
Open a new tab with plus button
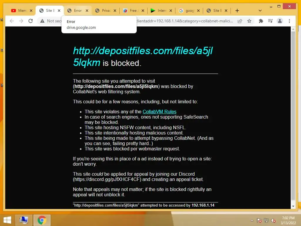click(x=237, y=11)
